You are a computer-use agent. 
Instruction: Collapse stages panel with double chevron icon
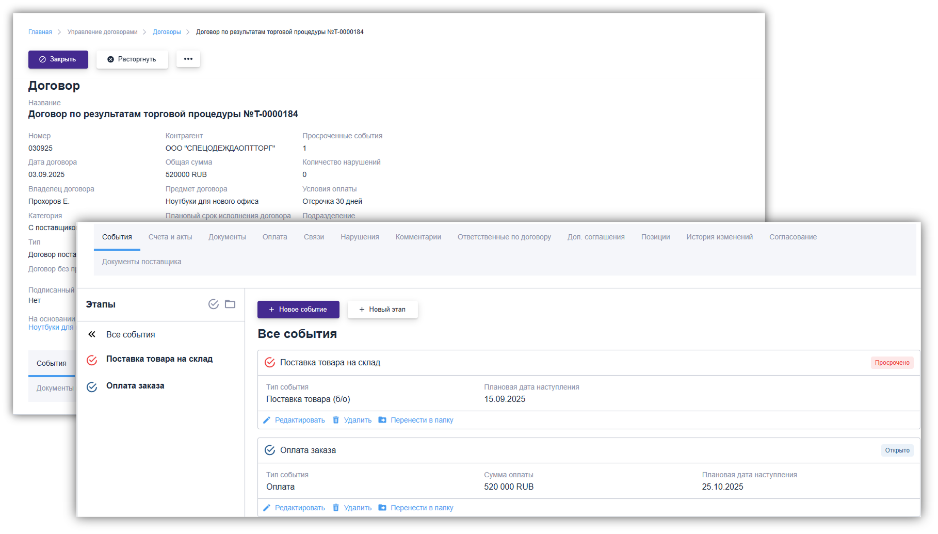pyautogui.click(x=92, y=334)
